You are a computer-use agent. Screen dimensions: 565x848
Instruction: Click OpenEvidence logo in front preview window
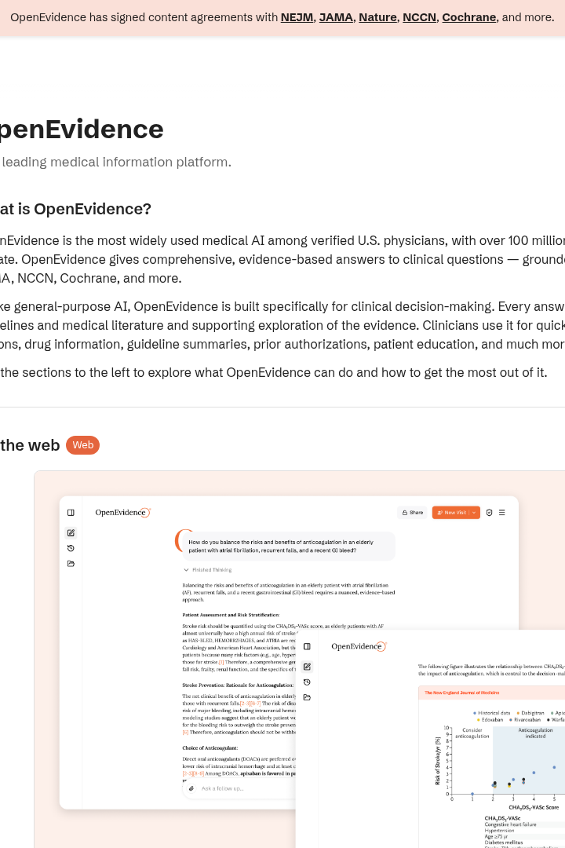(x=359, y=646)
